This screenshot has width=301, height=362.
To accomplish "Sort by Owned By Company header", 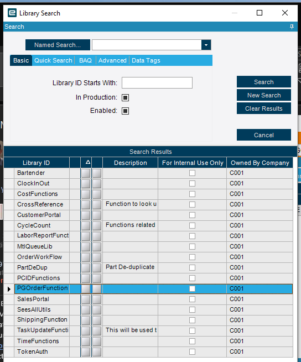I will [260, 163].
